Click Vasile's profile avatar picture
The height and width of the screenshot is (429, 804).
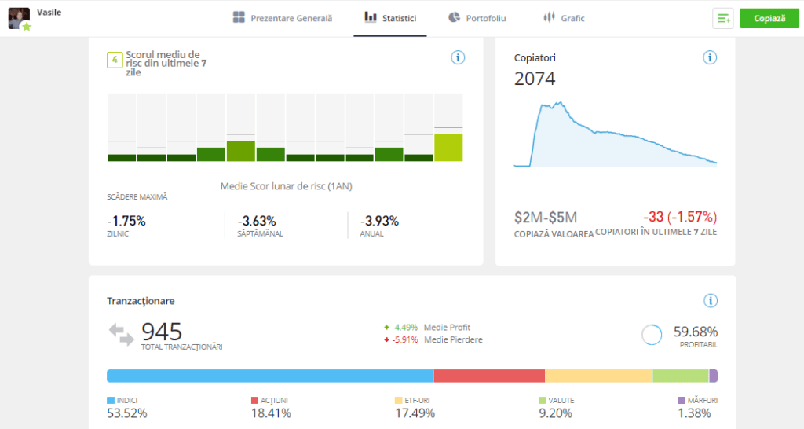coord(19,18)
